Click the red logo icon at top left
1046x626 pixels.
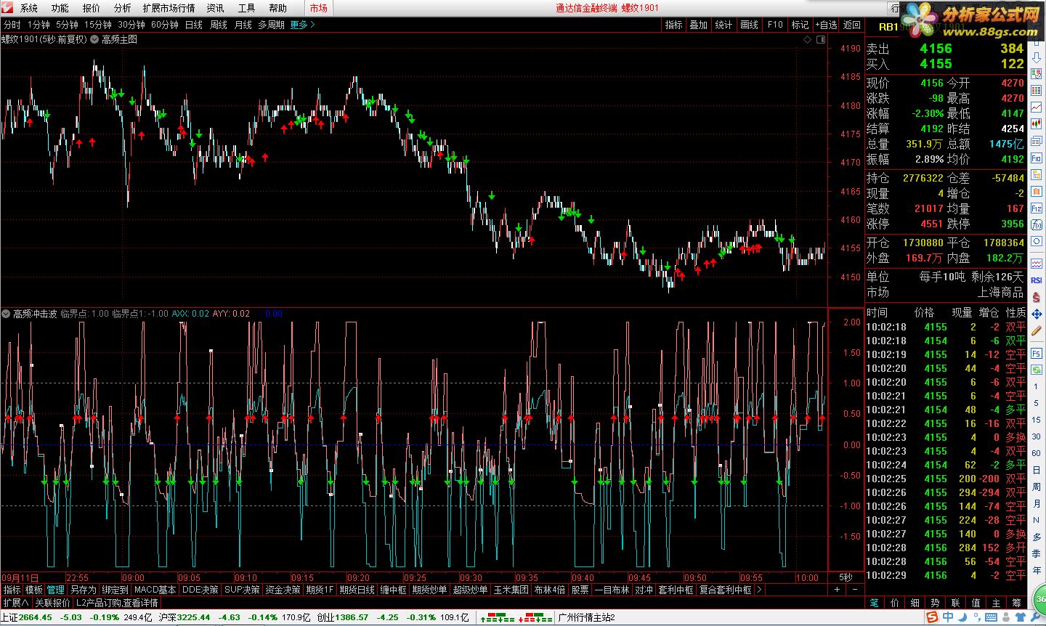(7, 8)
